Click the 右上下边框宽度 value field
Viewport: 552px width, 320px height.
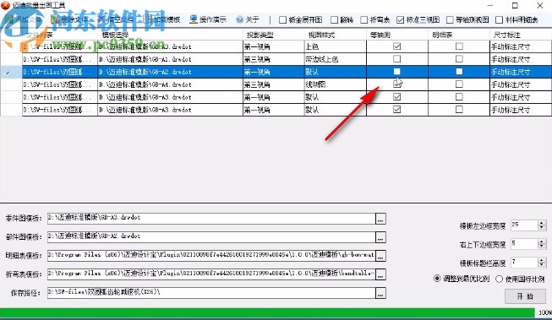click(x=524, y=244)
